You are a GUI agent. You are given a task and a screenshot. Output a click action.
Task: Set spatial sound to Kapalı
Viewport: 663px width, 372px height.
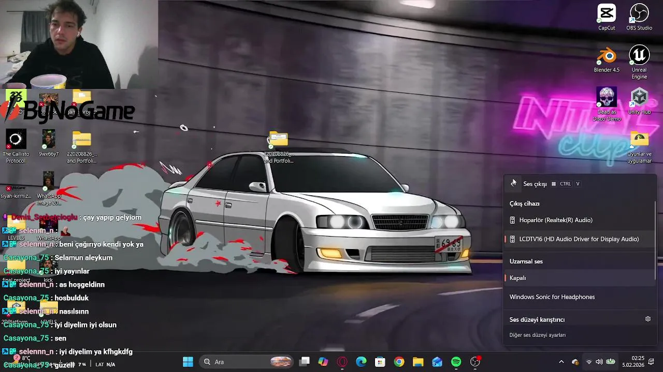579,278
